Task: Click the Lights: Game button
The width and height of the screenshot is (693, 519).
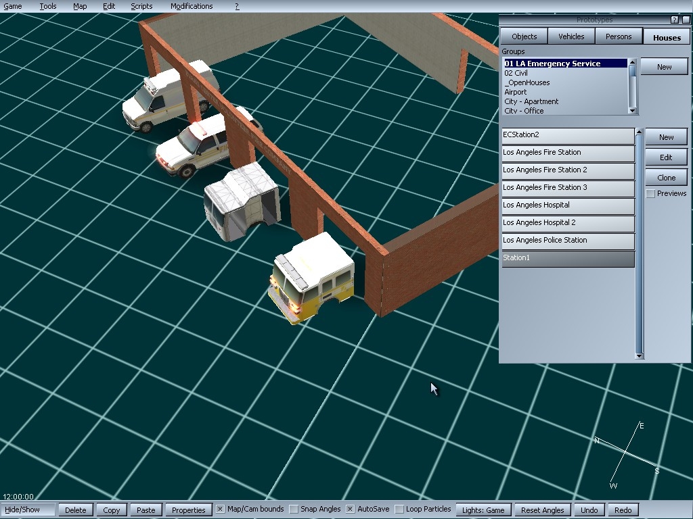Action: tap(483, 510)
